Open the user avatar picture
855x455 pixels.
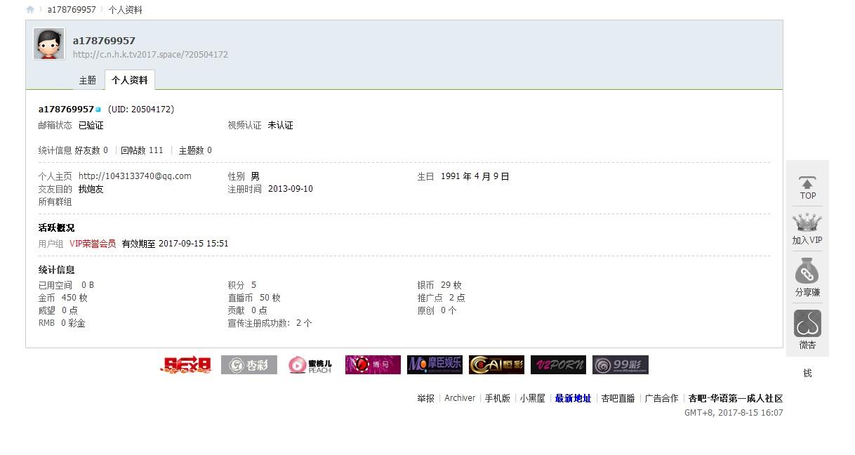49,44
